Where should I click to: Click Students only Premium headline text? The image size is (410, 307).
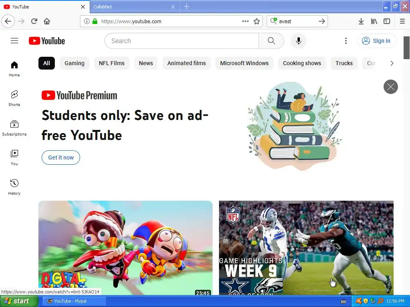(125, 125)
